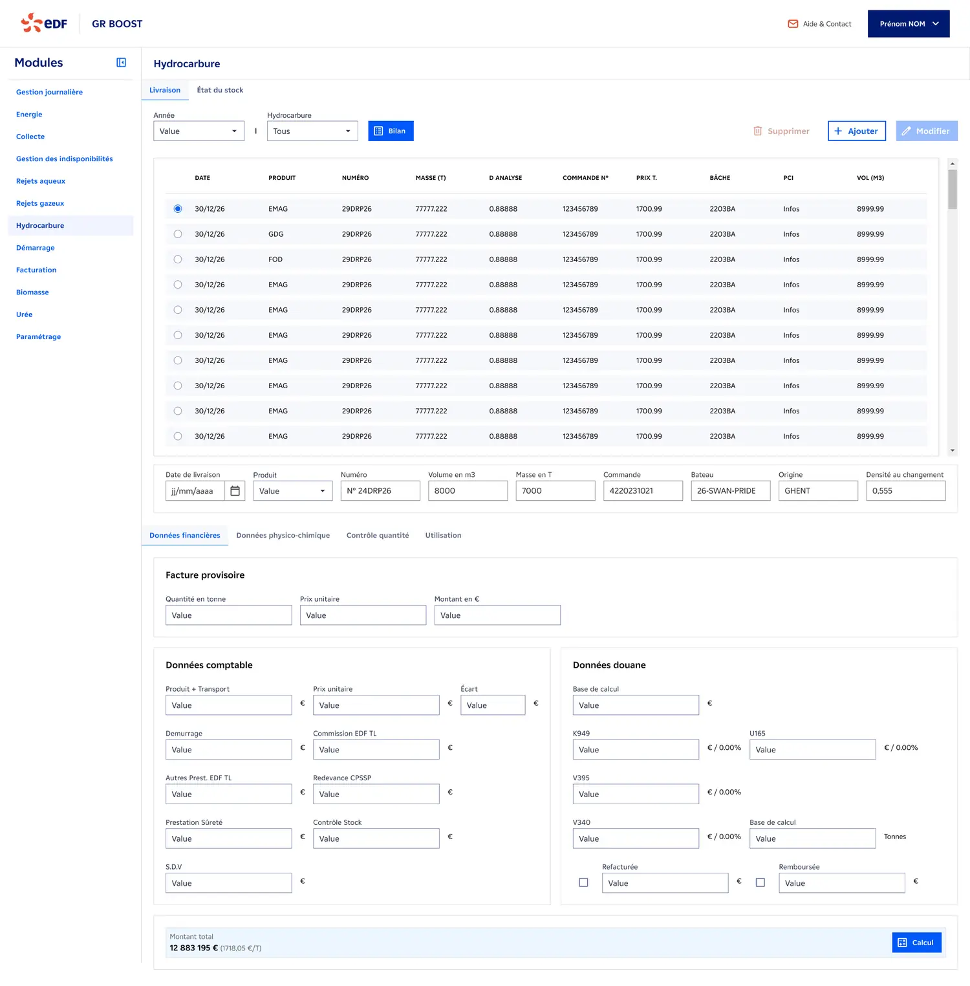Open the Facturation module
Viewport: 970px width, 986px height.
tap(36, 270)
